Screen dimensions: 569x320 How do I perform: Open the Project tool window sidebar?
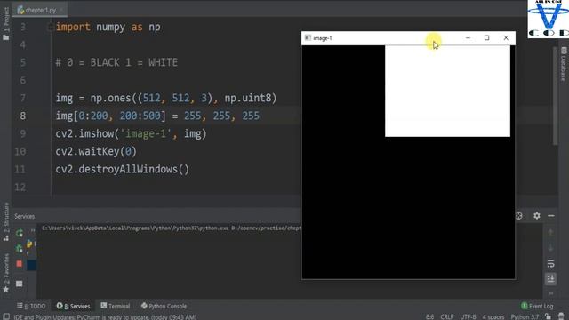6,24
